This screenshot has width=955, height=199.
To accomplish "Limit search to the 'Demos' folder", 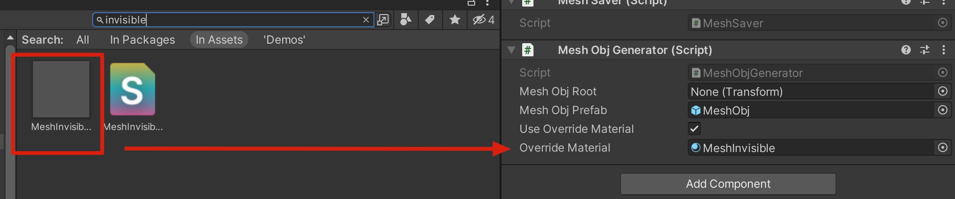I will point(284,40).
